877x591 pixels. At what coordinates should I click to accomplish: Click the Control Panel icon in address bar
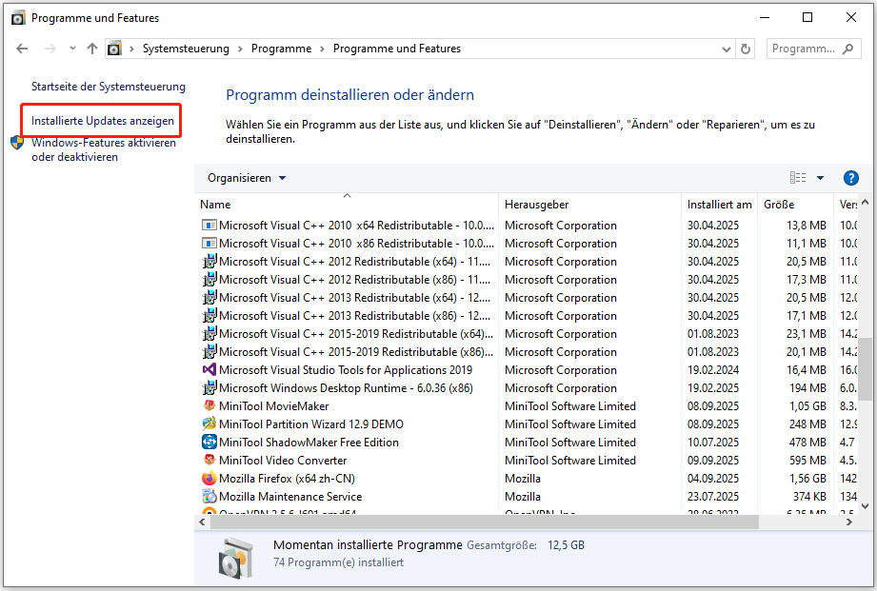[114, 49]
